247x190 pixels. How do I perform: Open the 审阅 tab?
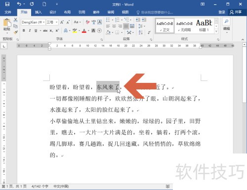click(111, 12)
